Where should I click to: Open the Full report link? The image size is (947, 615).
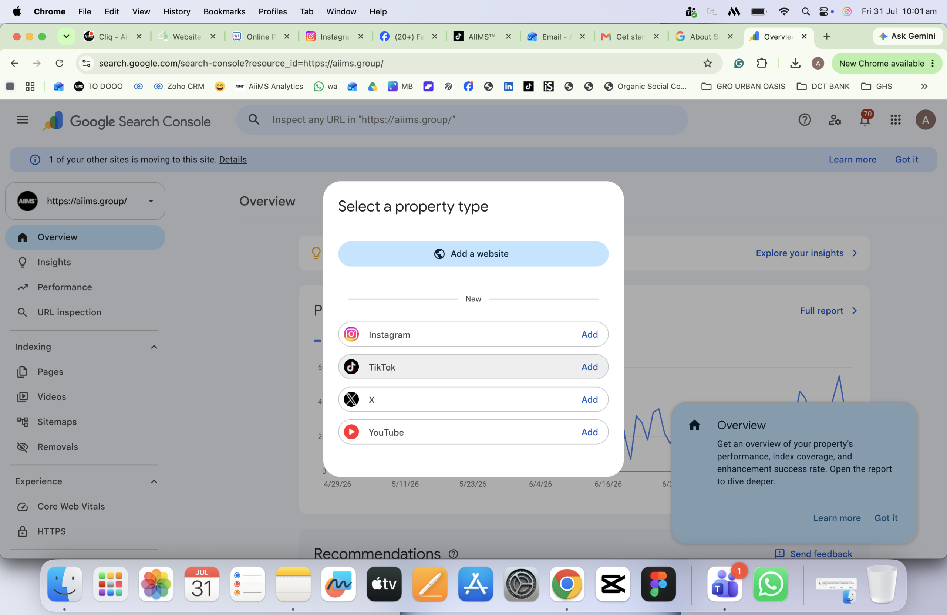(828, 311)
